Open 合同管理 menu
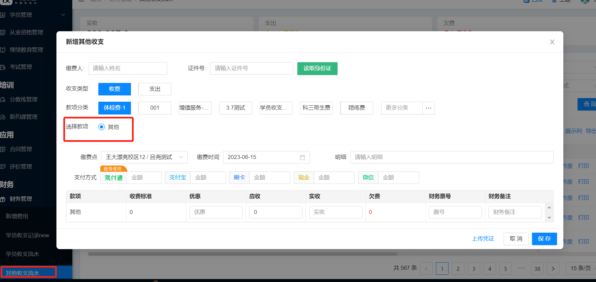Screen dimensions: 596x282 coord(21,149)
